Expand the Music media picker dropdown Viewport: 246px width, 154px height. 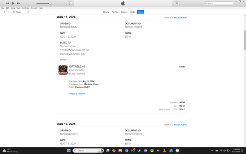pos(20,12)
